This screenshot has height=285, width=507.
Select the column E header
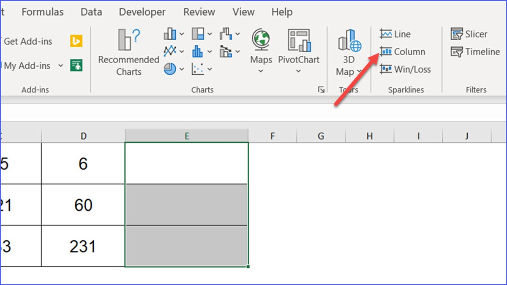186,136
